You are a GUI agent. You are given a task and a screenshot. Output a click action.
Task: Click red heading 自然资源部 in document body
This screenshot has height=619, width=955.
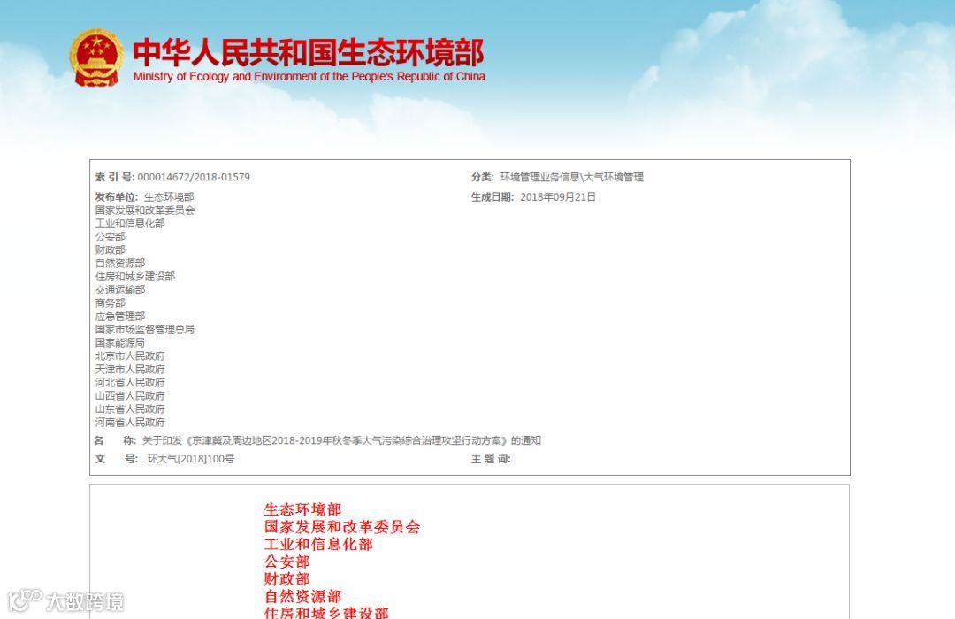(x=302, y=597)
